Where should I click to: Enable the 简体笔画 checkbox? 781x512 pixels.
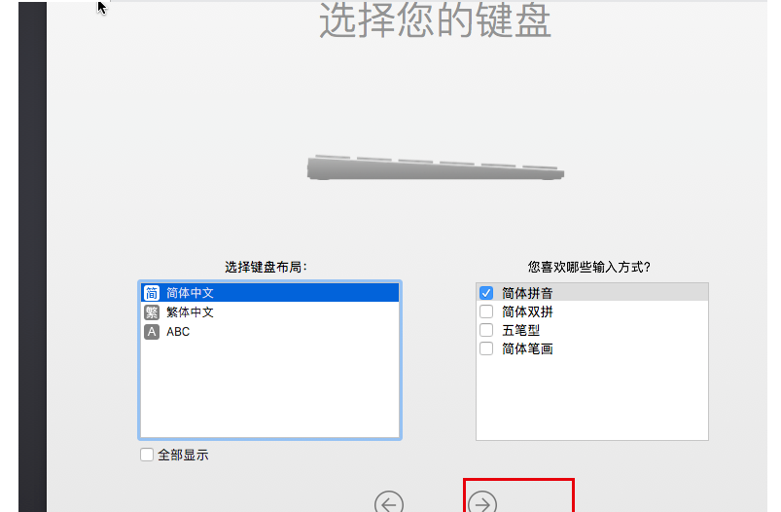(x=486, y=348)
